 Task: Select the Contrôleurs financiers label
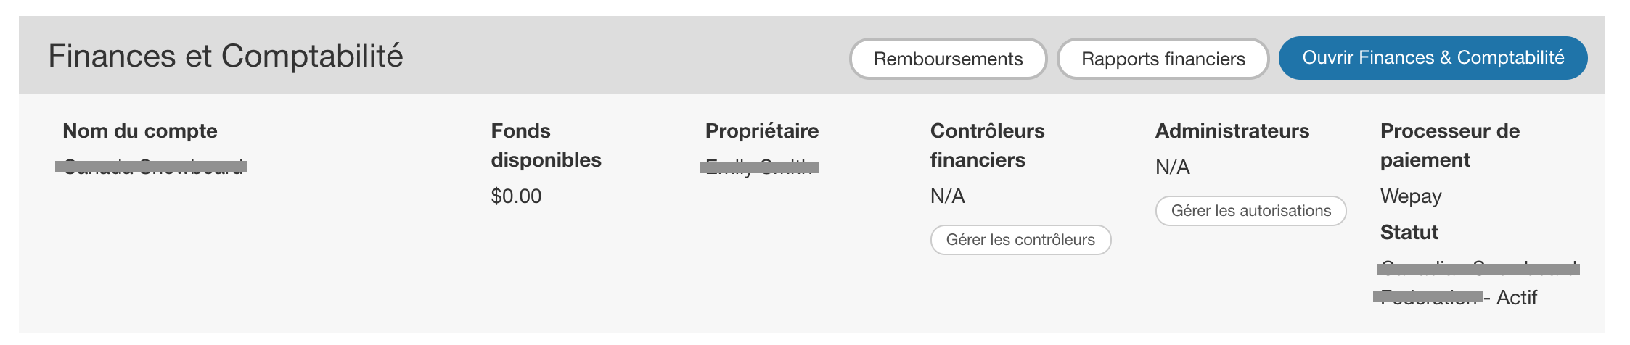coord(987,145)
